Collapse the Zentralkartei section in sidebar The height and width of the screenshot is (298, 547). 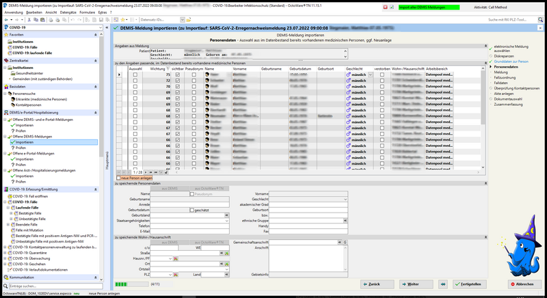pos(94,61)
